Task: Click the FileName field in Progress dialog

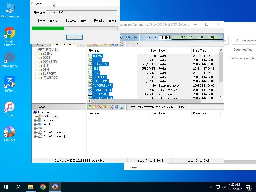Action: [x=82, y=12]
